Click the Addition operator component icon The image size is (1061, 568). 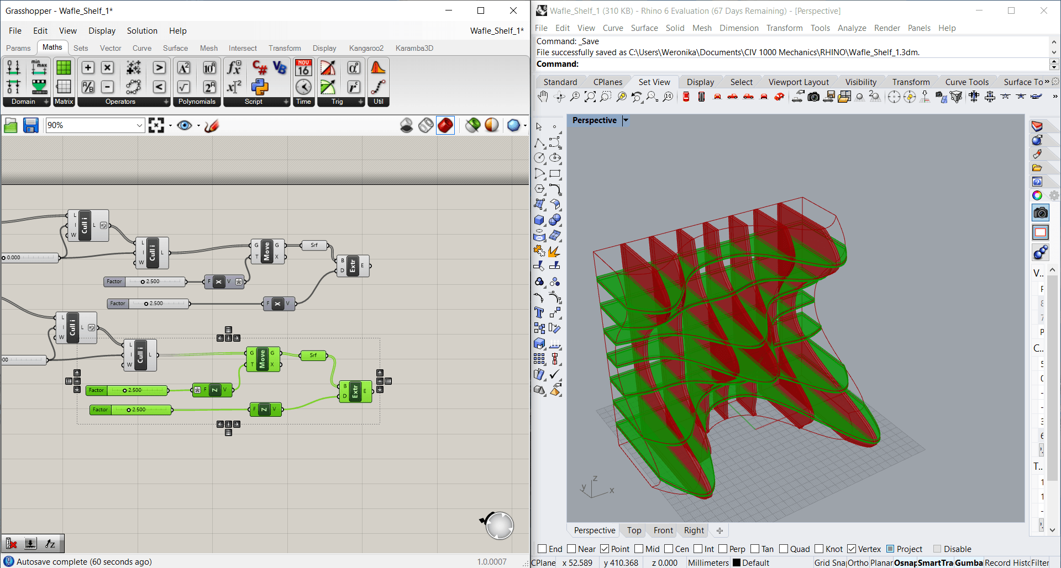pos(88,67)
